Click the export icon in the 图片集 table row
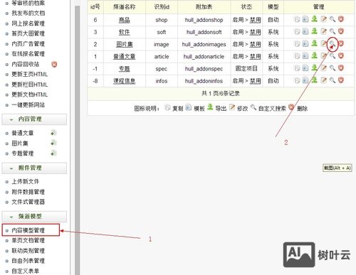 click(x=315, y=43)
